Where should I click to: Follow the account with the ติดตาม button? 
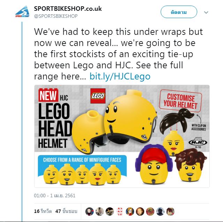pos(179,12)
